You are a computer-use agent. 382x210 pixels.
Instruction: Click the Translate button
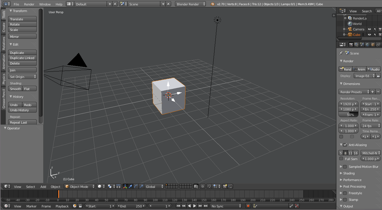22,19
